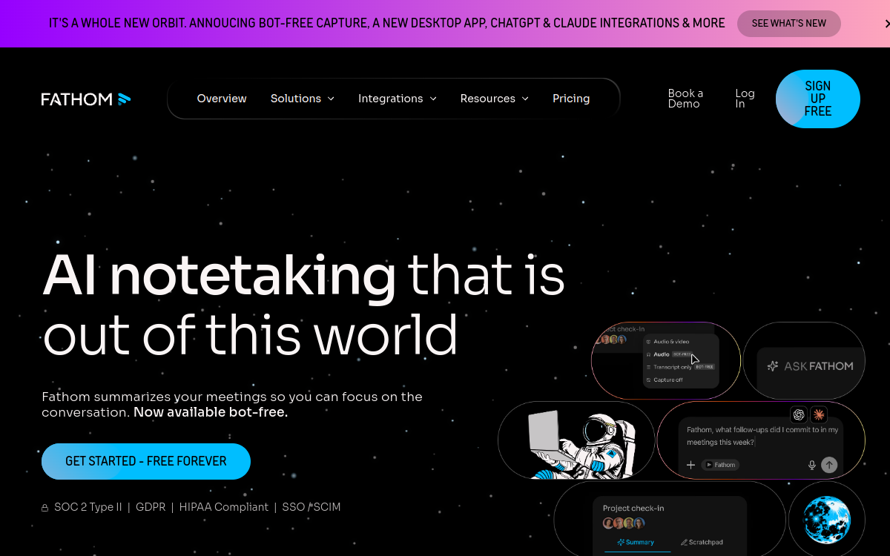Click 'SOC 2 Type II' text

[88, 507]
